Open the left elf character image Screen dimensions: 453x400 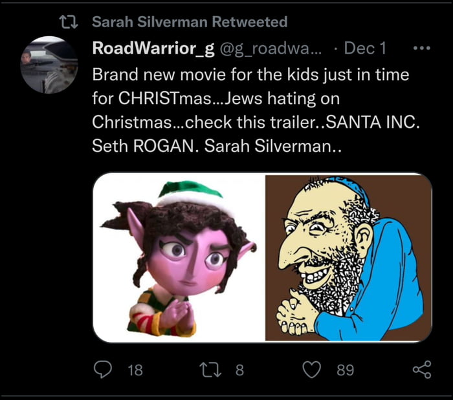[179, 257]
